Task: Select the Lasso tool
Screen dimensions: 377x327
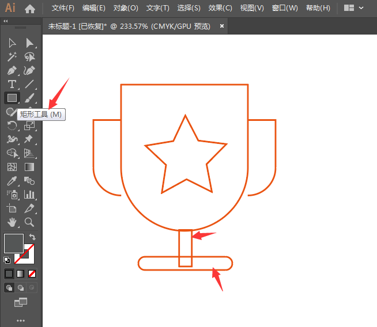Action: coord(29,57)
